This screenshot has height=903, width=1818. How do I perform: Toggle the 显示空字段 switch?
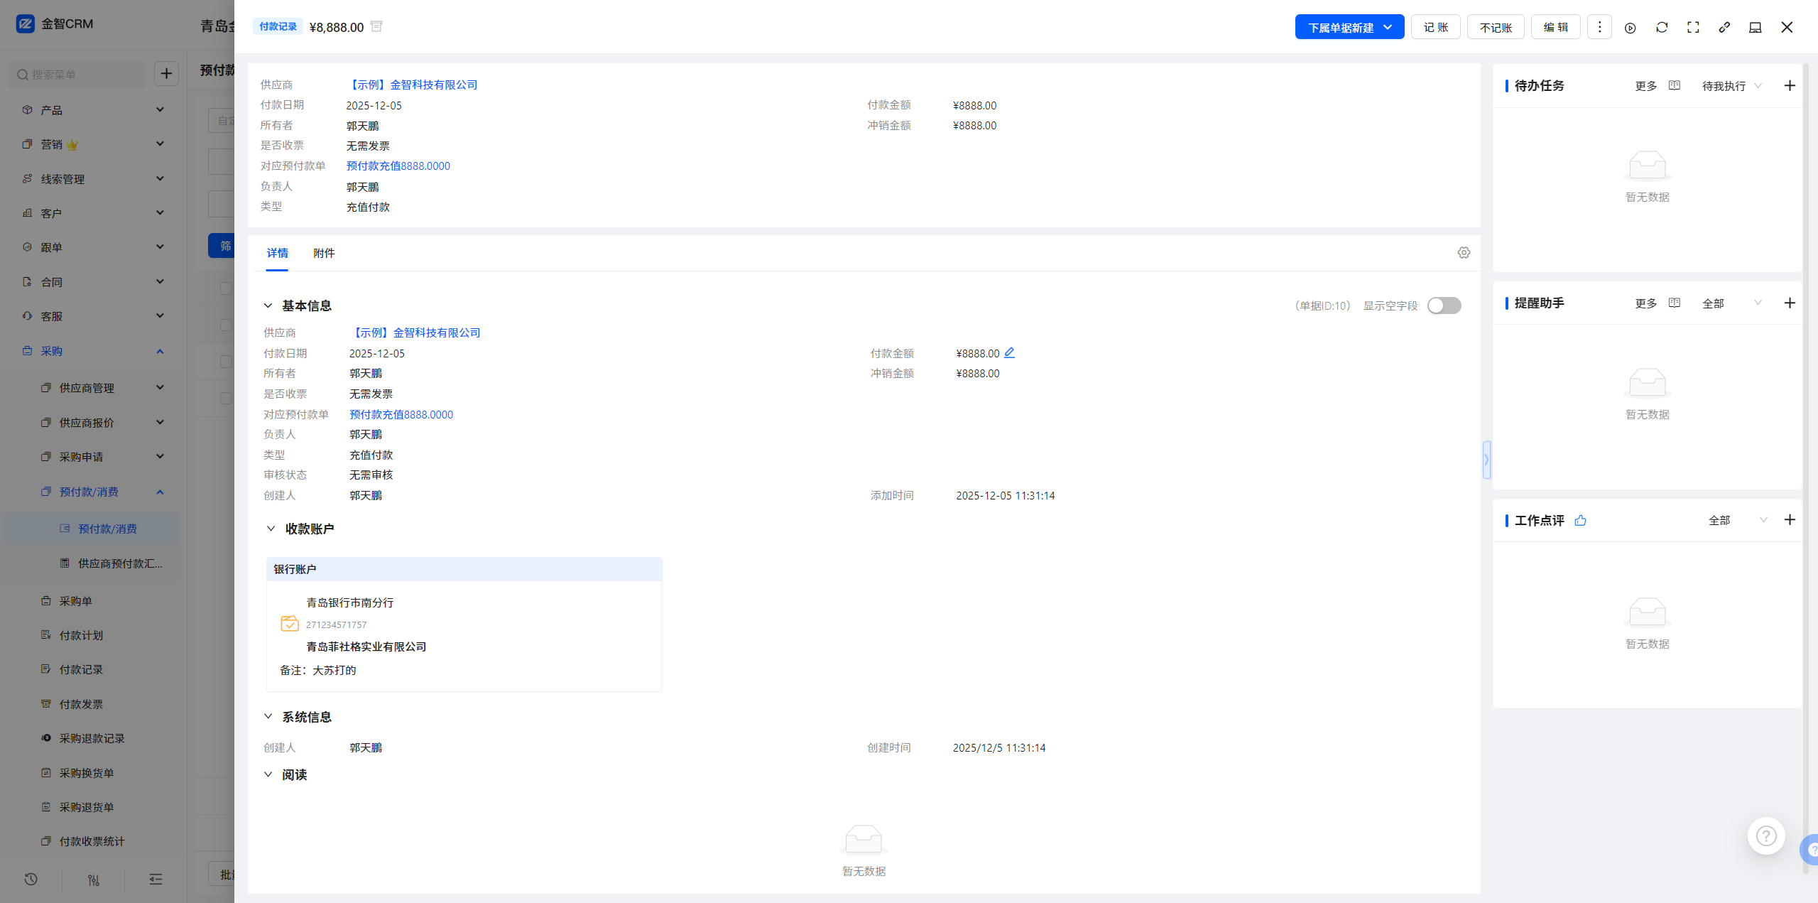1444,305
